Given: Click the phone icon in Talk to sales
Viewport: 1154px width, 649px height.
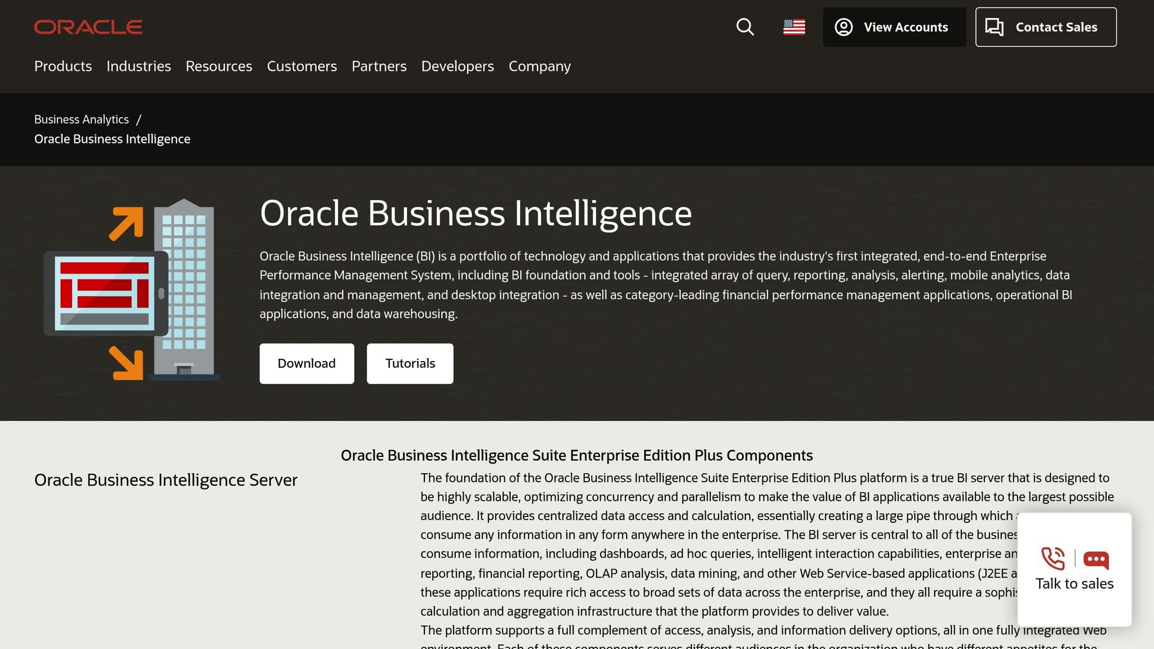Looking at the screenshot, I should point(1053,558).
